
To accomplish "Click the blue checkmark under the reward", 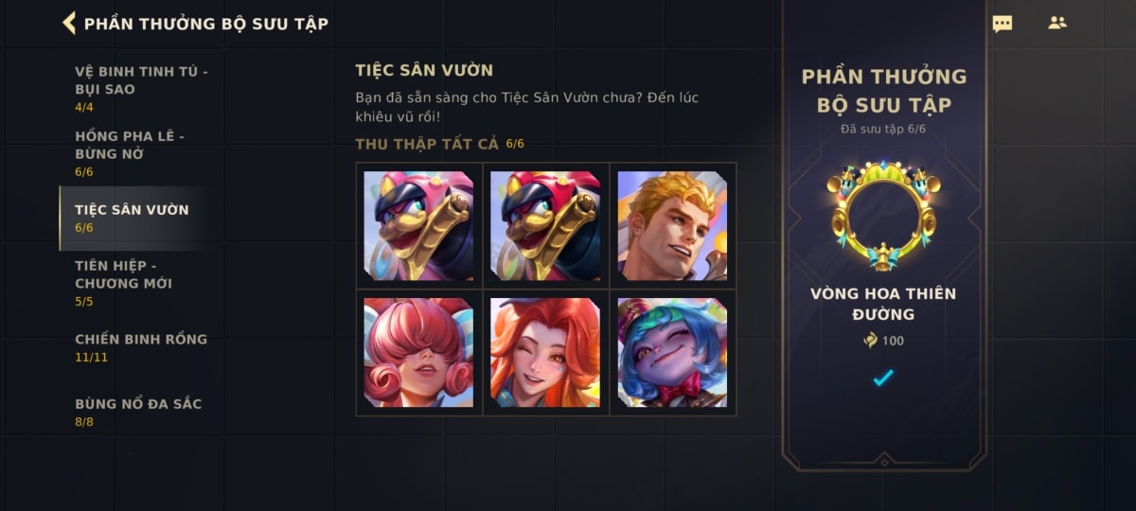I will pyautogui.click(x=883, y=378).
